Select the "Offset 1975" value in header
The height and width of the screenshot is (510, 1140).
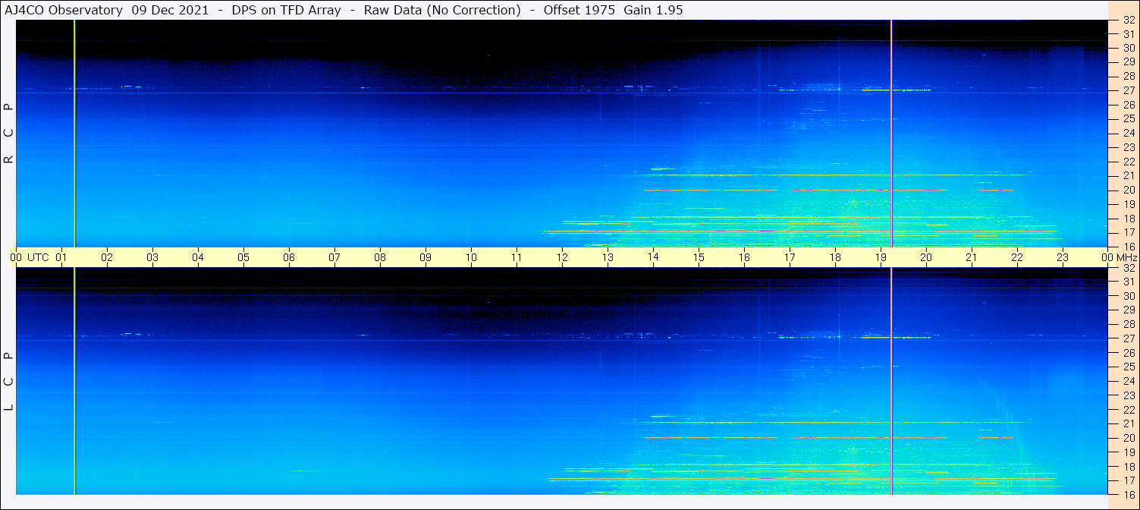coord(579,10)
